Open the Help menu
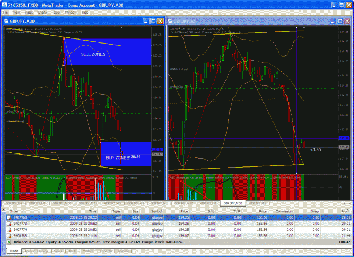The image size is (354, 257). pos(85,12)
